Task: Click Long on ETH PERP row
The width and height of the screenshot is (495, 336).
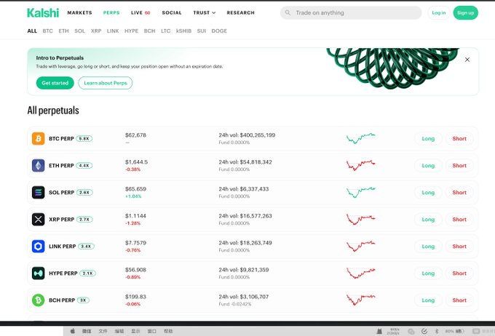Action: click(428, 166)
